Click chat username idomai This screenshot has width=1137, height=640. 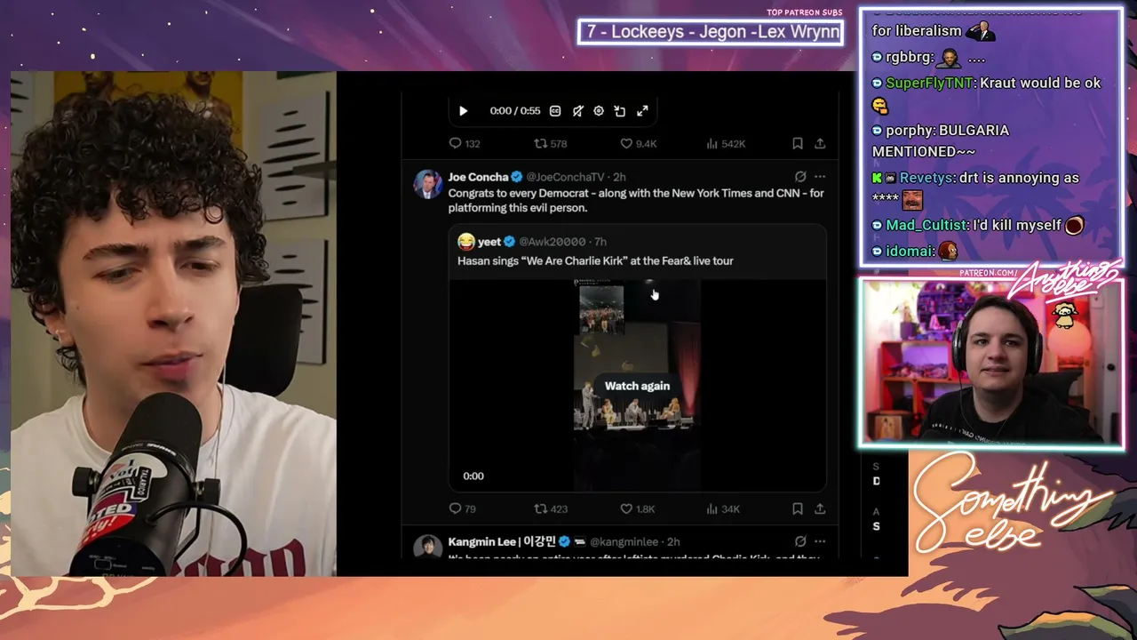[910, 251]
